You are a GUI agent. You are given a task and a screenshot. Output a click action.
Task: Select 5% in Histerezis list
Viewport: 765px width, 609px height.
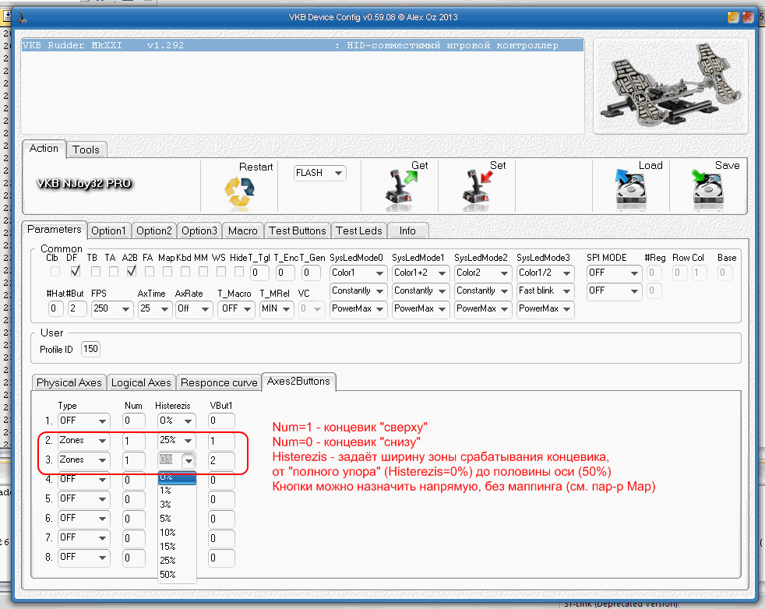click(x=177, y=519)
